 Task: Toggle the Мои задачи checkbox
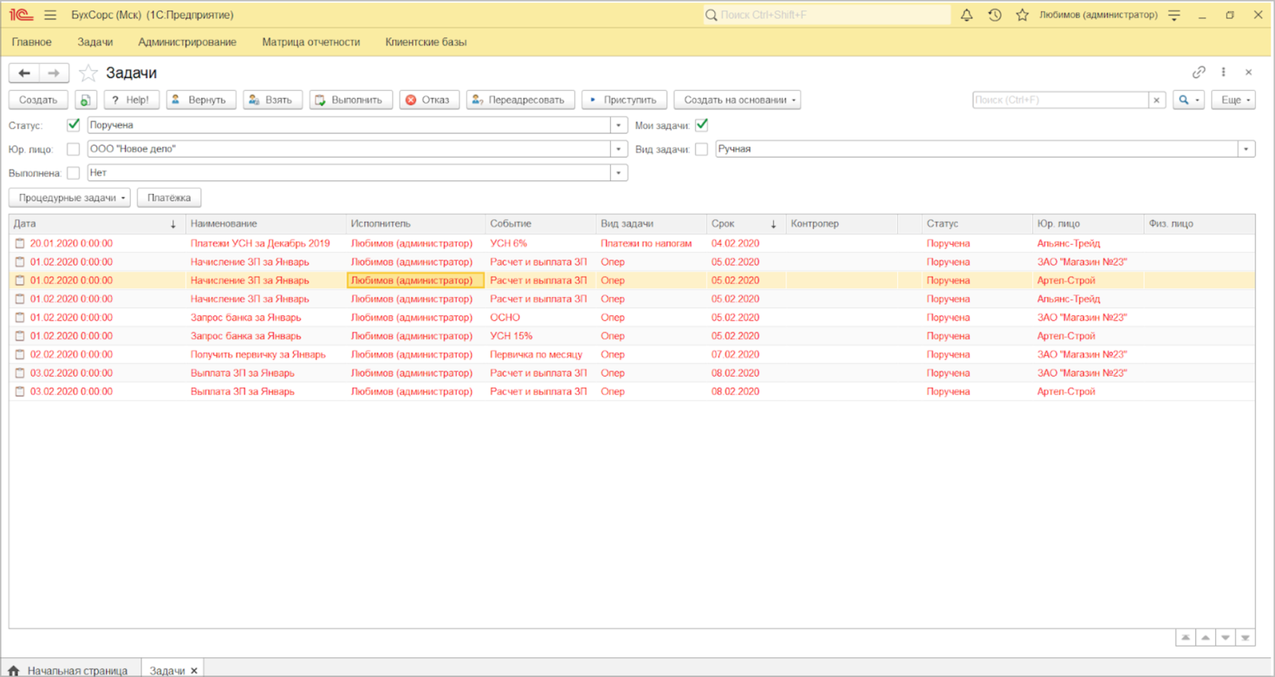tap(702, 125)
